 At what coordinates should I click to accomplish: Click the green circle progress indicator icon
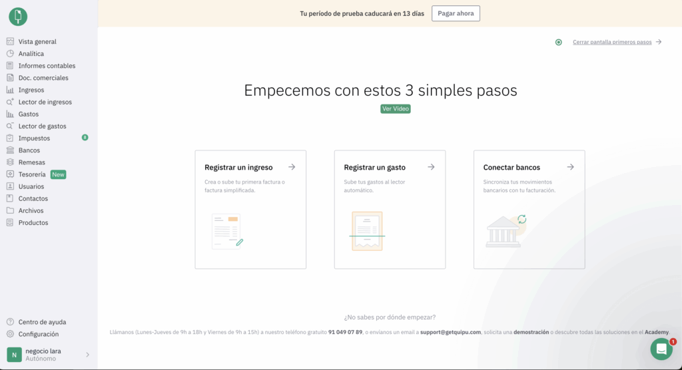click(x=559, y=42)
